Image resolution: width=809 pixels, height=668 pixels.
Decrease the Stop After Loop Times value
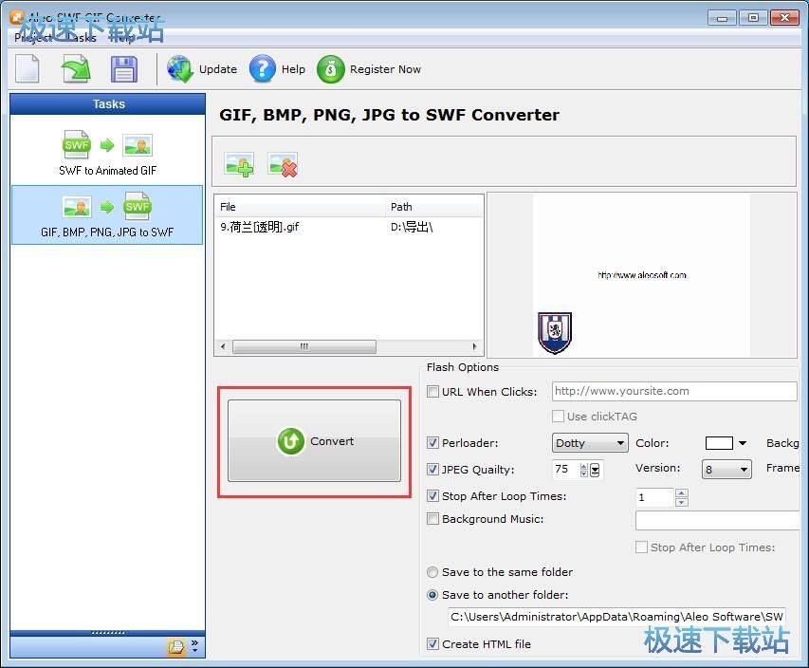[x=682, y=502]
